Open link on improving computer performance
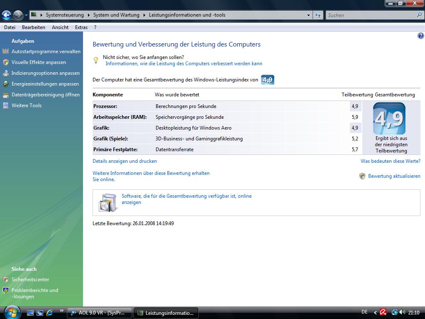This screenshot has width=425, height=319. pos(184,64)
